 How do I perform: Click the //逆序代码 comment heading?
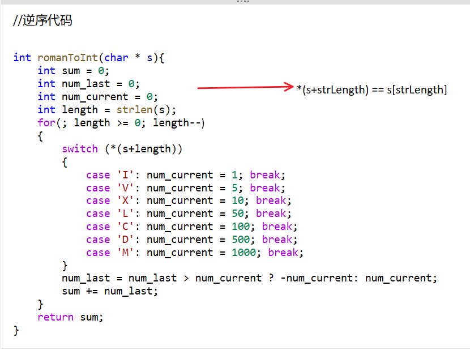[x=42, y=21]
